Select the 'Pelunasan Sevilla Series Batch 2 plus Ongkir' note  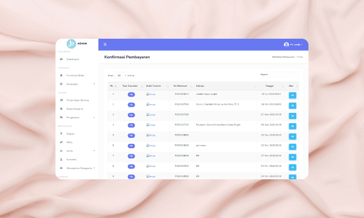coord(218,125)
